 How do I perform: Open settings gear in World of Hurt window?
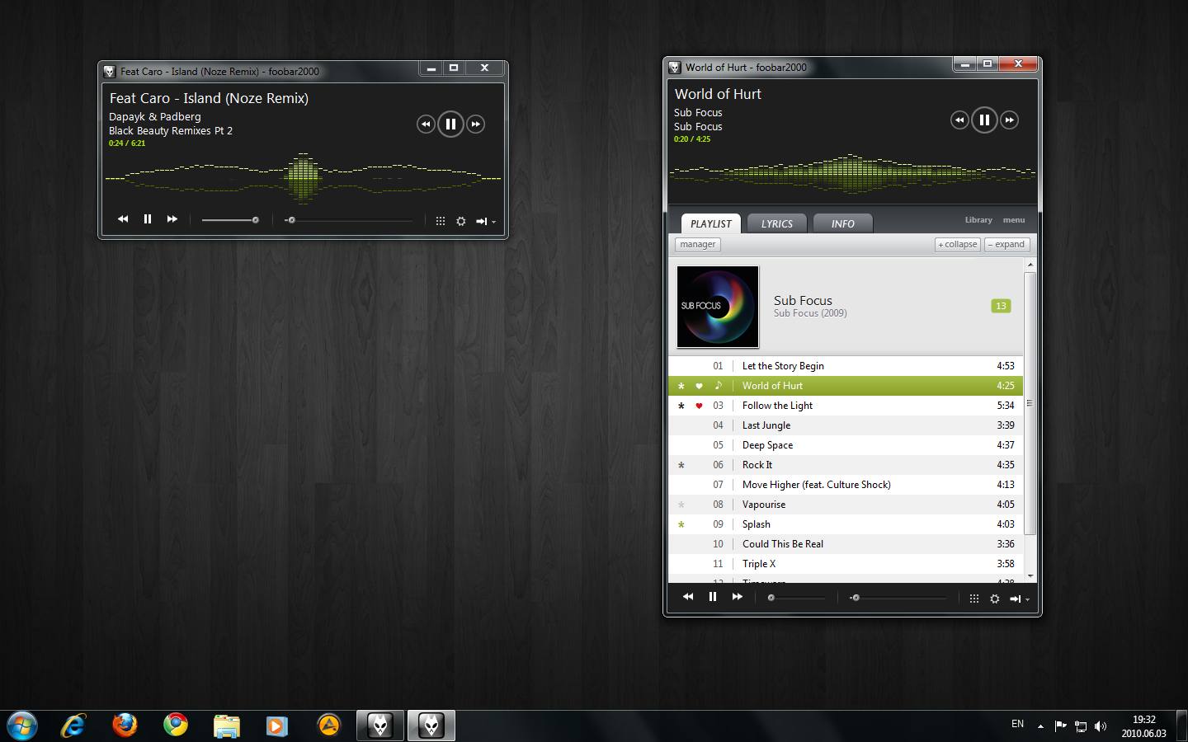tap(995, 599)
